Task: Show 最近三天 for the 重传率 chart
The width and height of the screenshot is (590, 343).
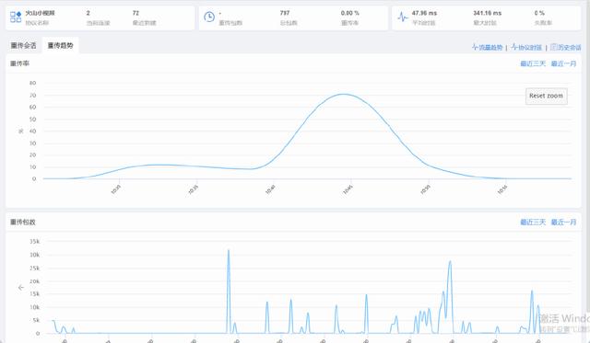Action: point(533,63)
